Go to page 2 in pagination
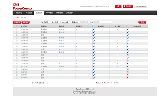 click(106, 83)
